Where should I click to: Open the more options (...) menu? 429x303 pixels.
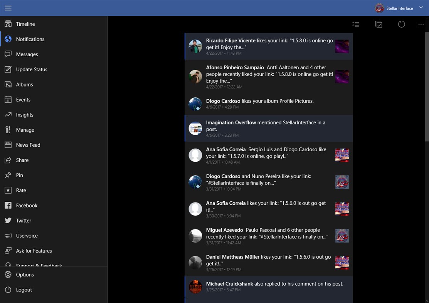point(421,24)
